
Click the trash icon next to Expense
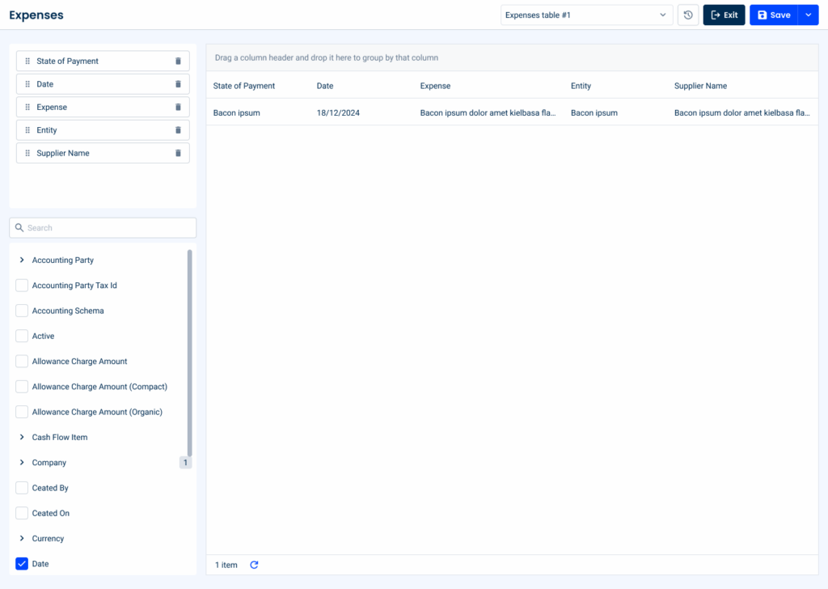click(x=178, y=108)
